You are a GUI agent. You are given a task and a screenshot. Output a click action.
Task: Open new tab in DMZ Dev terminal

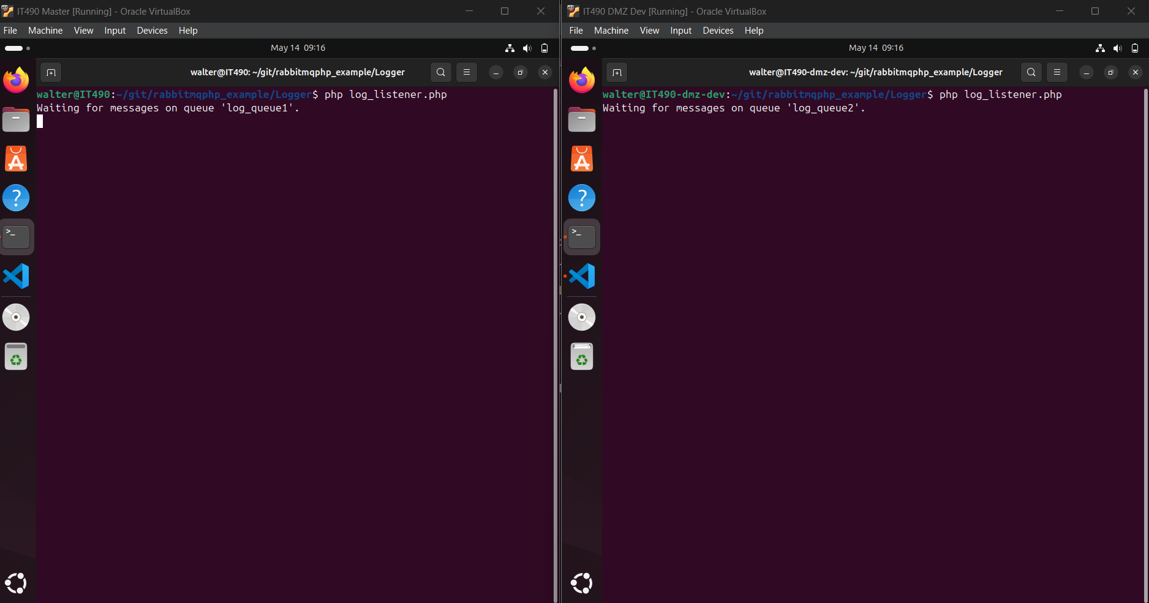tap(617, 72)
